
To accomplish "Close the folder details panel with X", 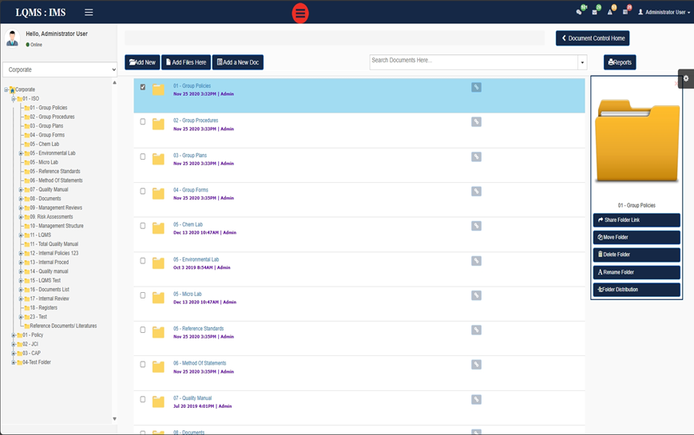I will [676, 83].
